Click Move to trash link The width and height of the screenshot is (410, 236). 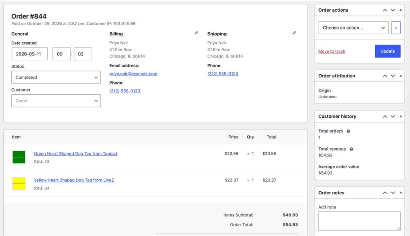tap(332, 52)
